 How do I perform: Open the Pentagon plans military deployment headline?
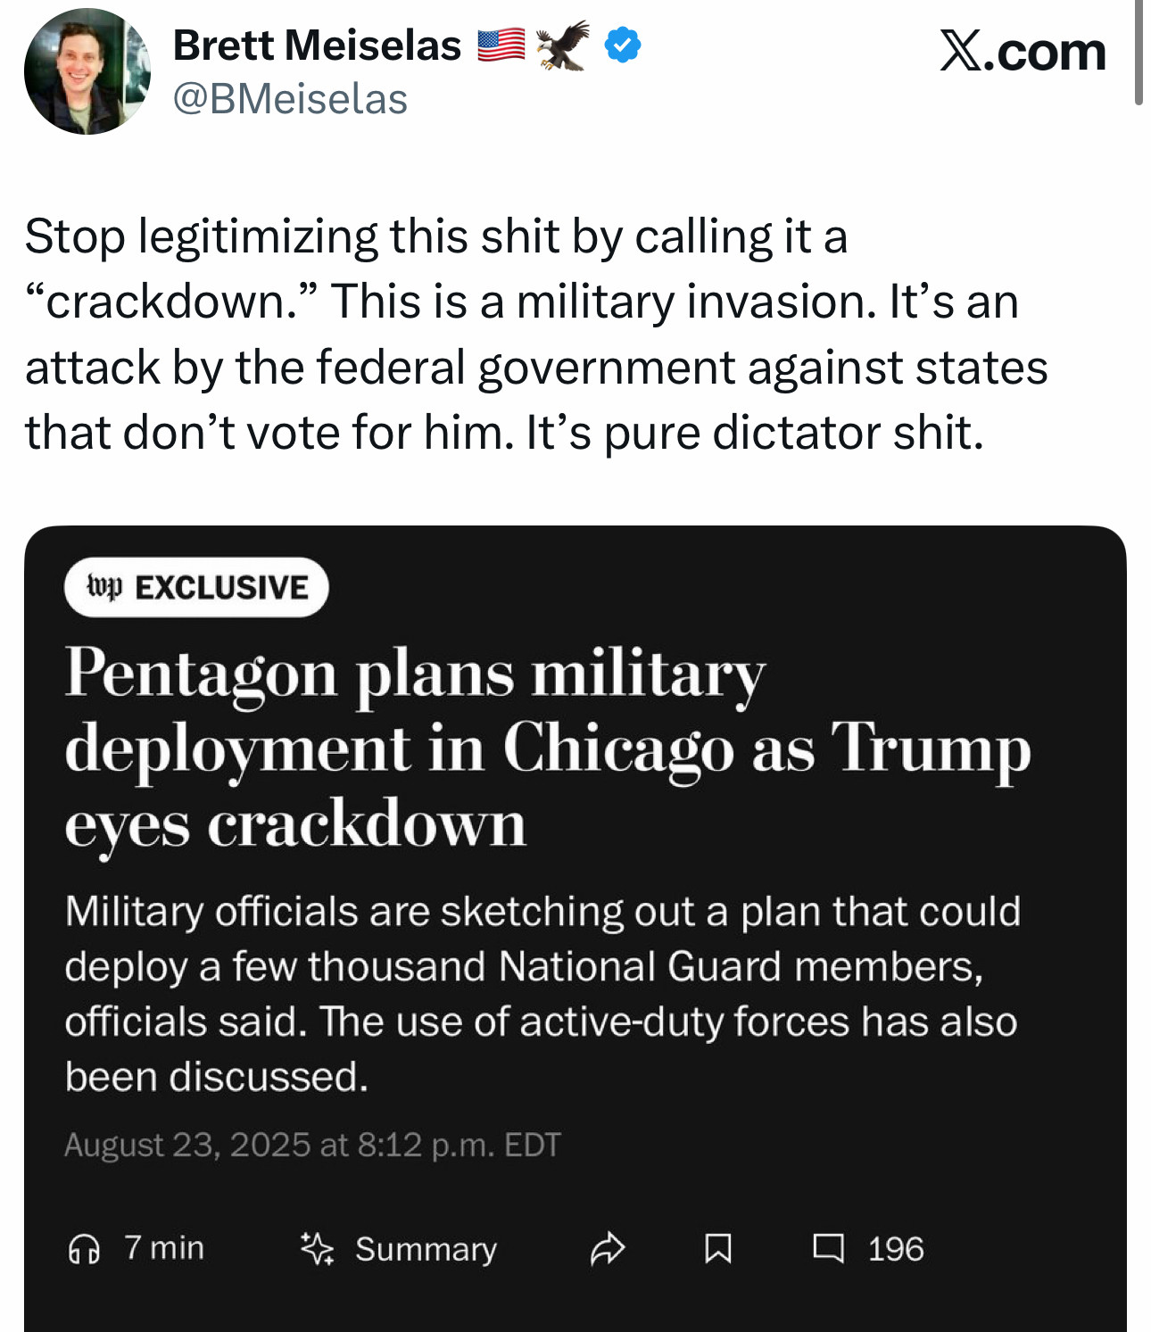click(547, 748)
